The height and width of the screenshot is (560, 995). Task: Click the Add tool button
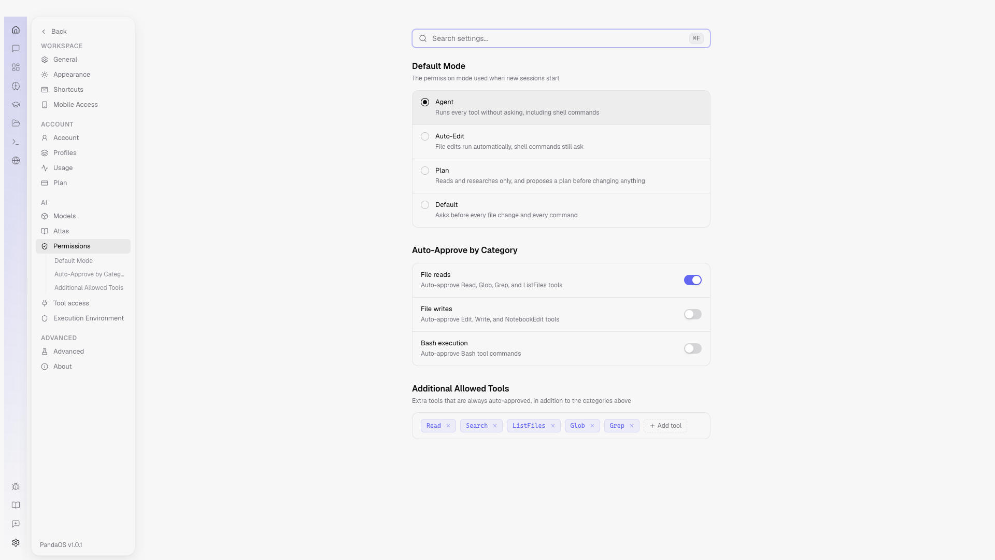pyautogui.click(x=665, y=426)
